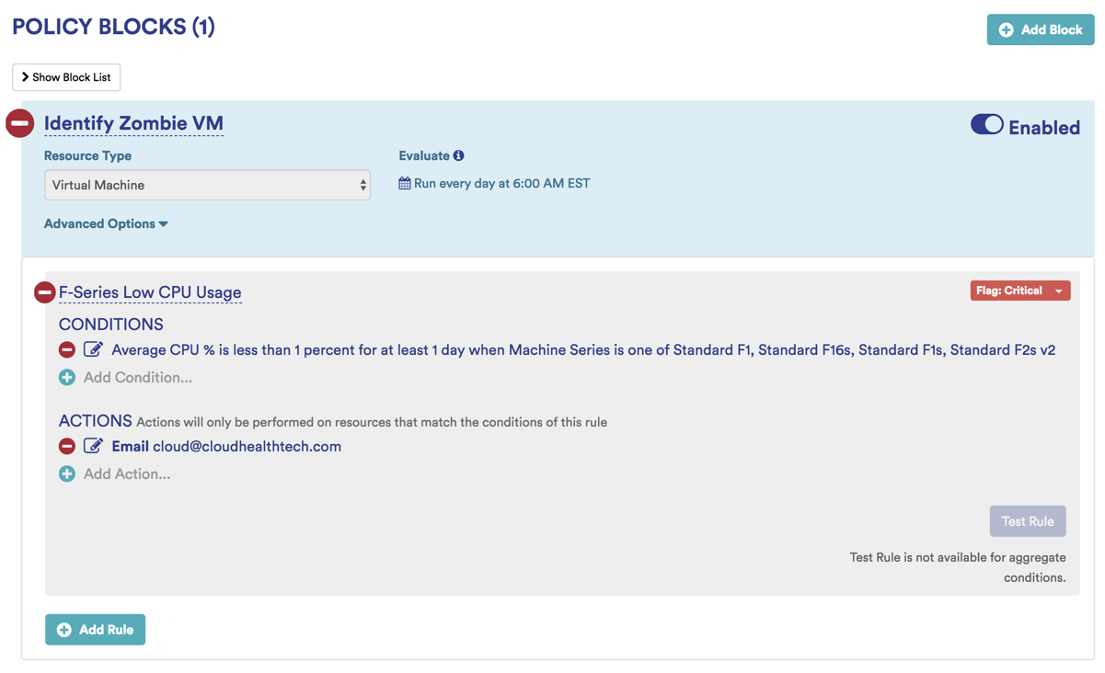Screen dimensions: 1105x673
Task: Click the calendar schedule icon
Action: (x=404, y=183)
